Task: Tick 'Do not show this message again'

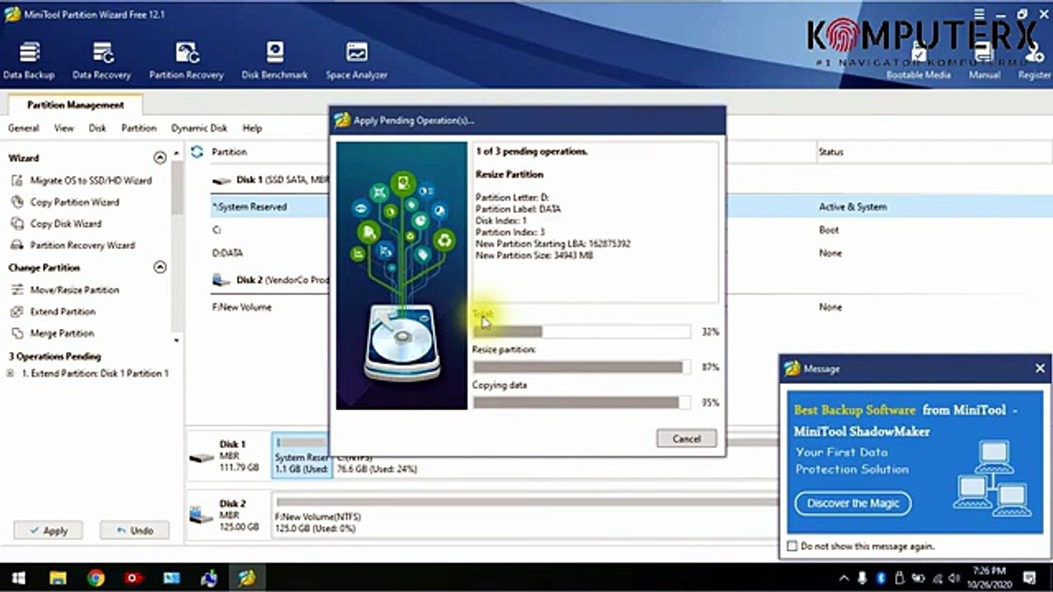Action: tap(792, 546)
